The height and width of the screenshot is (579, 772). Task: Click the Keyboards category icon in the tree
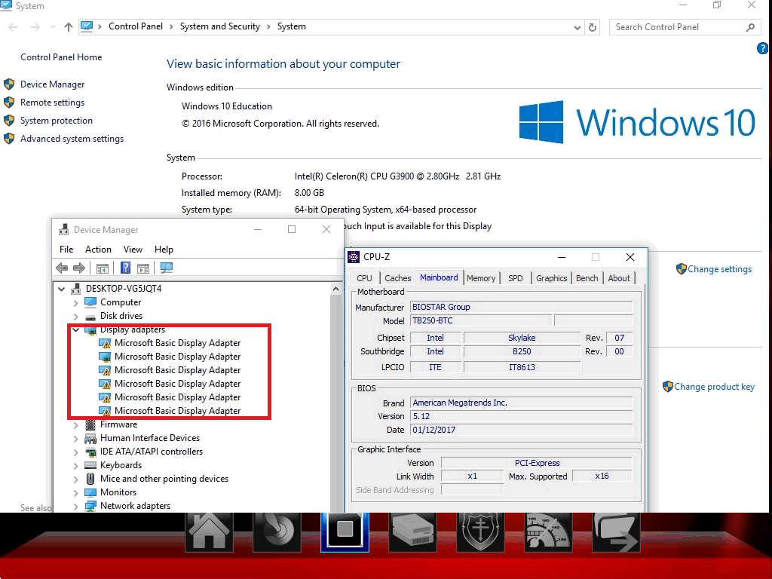pos(90,465)
